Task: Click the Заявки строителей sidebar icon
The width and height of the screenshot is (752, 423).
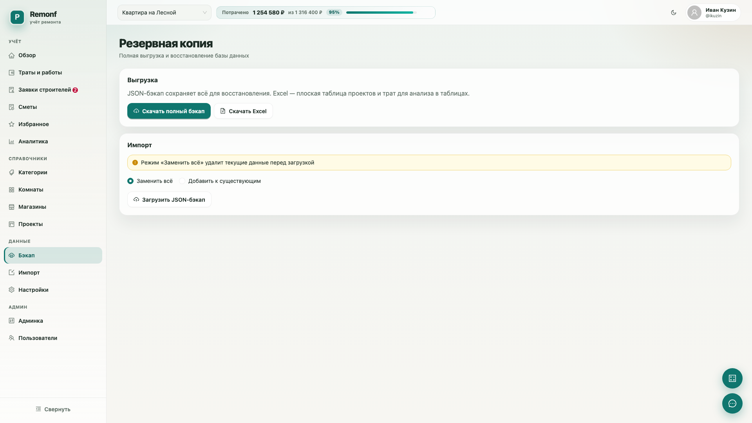Action: pyautogui.click(x=12, y=90)
